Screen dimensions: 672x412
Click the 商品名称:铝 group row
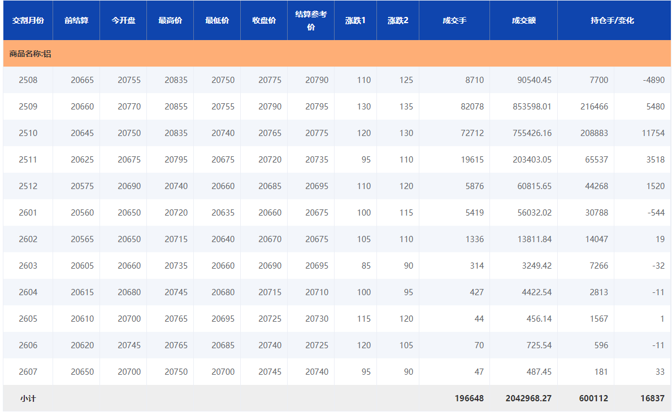pyautogui.click(x=31, y=54)
